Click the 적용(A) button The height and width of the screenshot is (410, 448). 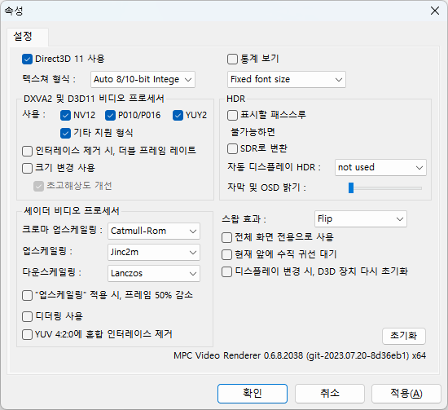pos(406,394)
